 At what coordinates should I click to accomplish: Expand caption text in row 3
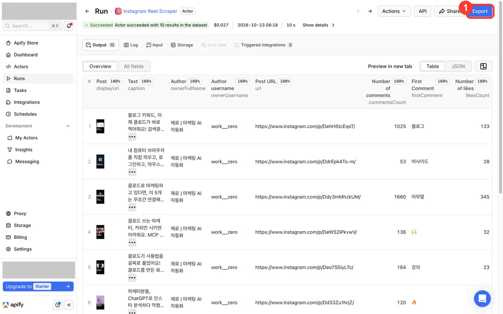tap(132, 207)
